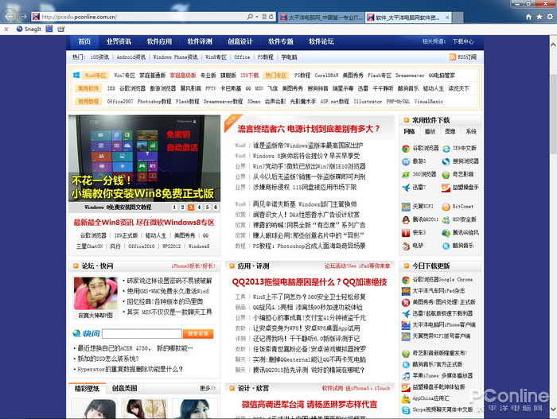557x419 pixels.
Task: Switch to the first browser tab 太平洋电脑网
Action: [321, 17]
